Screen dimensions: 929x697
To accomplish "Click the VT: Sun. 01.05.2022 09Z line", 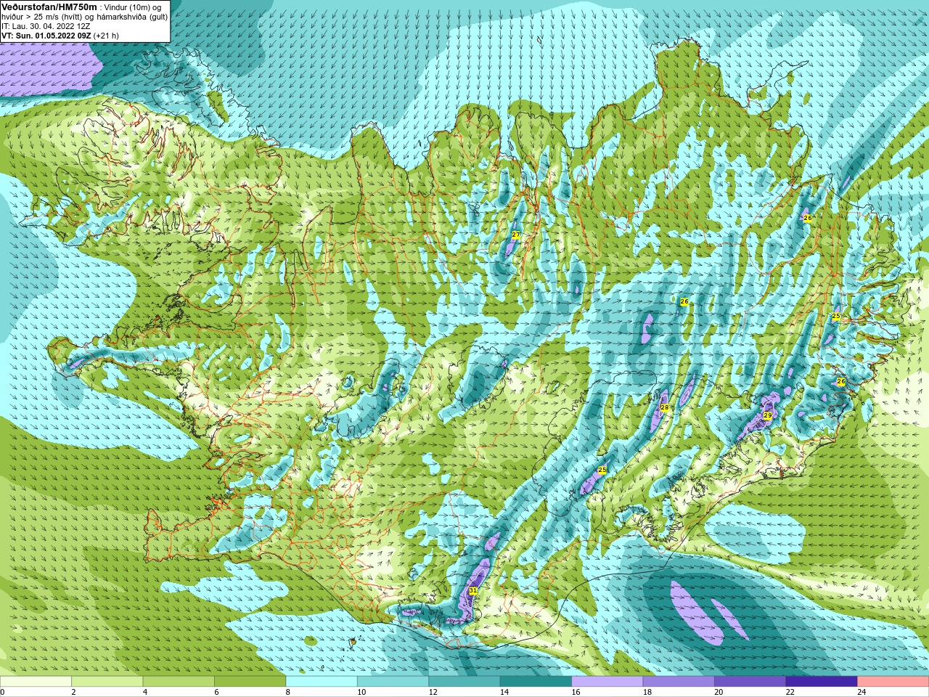I will pyautogui.click(x=60, y=36).
